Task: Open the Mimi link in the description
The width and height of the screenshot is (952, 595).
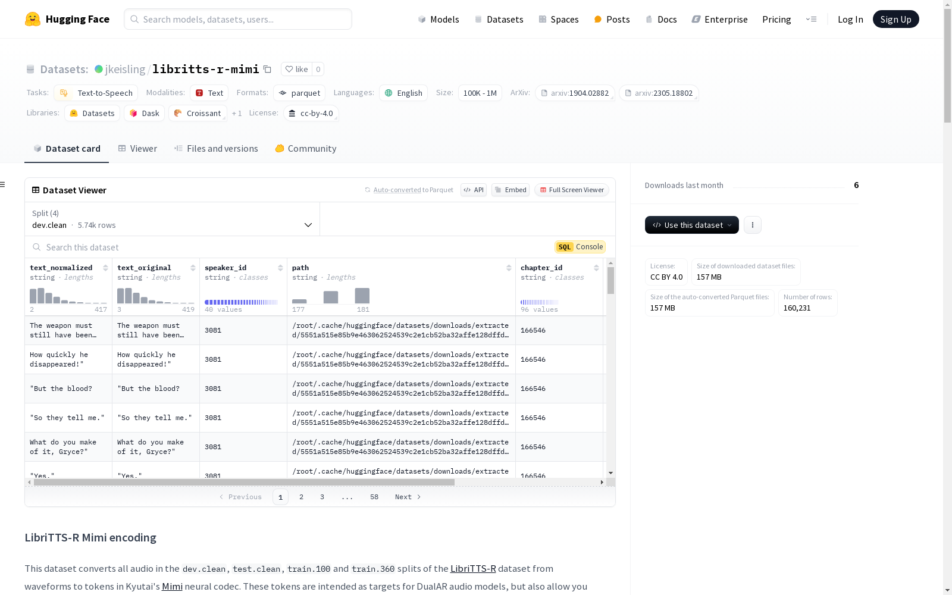Action: point(172,587)
